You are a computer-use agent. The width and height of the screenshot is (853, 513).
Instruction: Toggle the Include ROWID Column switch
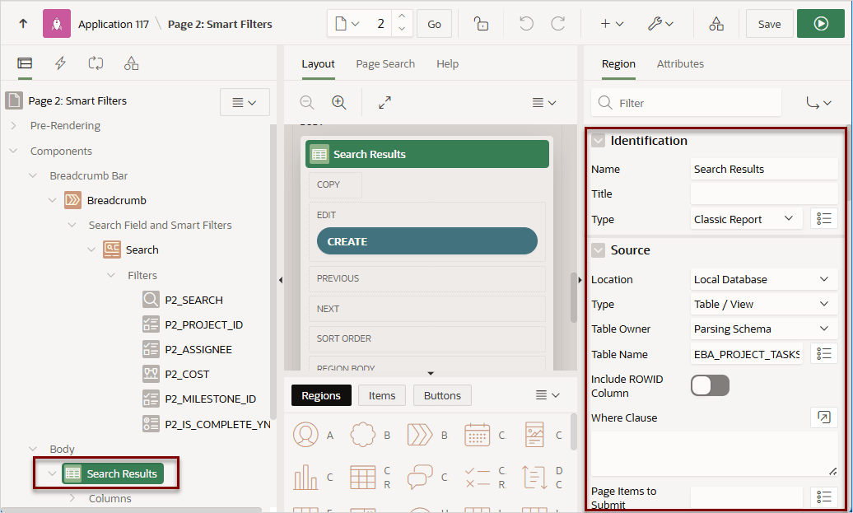click(x=710, y=385)
